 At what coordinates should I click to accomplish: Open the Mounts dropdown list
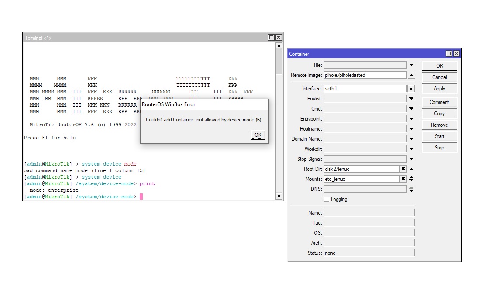[x=403, y=179]
